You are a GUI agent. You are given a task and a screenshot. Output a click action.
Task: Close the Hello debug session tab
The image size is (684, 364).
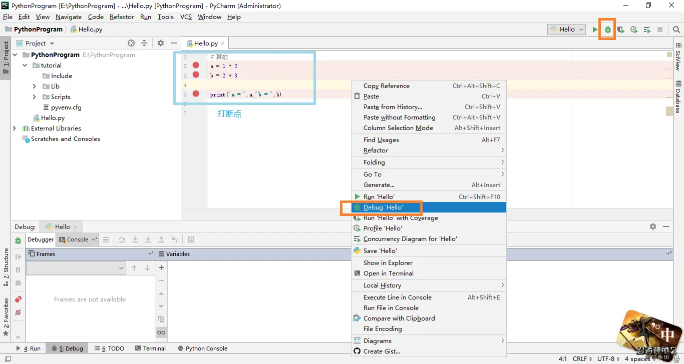coord(75,226)
